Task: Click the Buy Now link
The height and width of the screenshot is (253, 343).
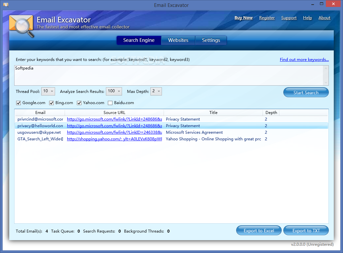Action: click(243, 18)
